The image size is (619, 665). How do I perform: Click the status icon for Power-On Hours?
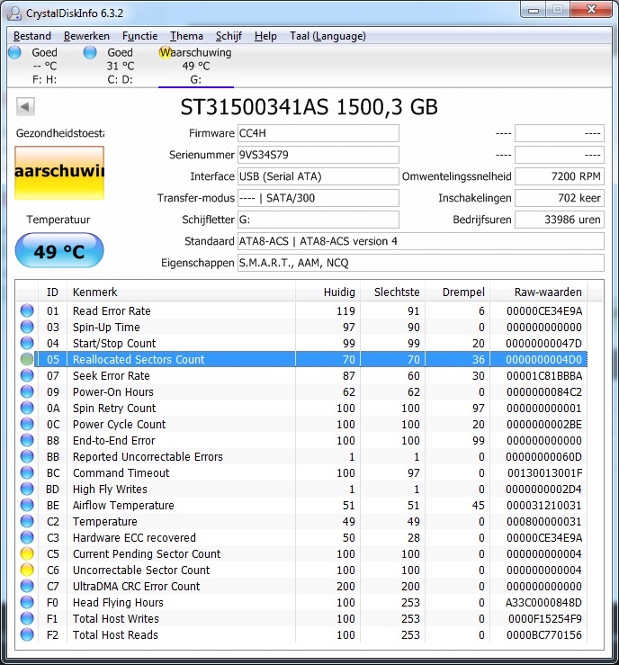pyautogui.click(x=27, y=391)
